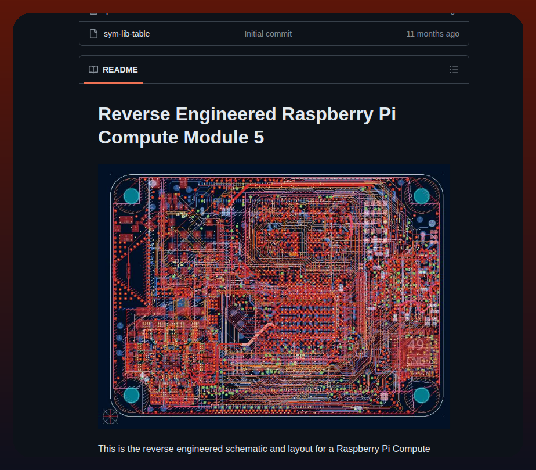
Task: Open the Compute Module 5 PCB layout image
Action: 274,296
